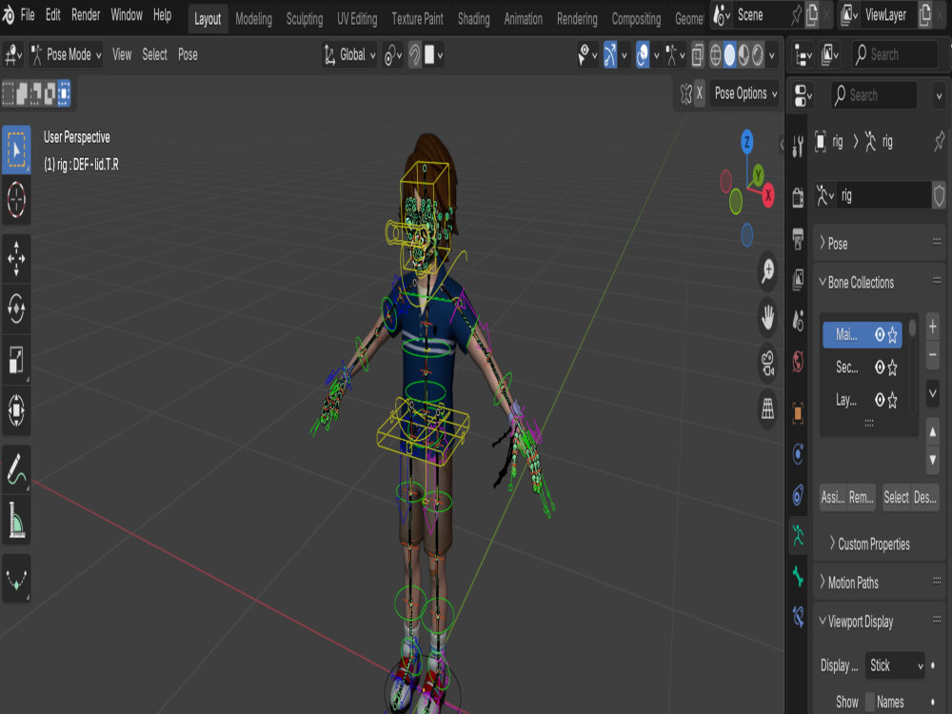This screenshot has height=714, width=952.
Task: Open the Global transform orientation dropdown
Action: [349, 54]
